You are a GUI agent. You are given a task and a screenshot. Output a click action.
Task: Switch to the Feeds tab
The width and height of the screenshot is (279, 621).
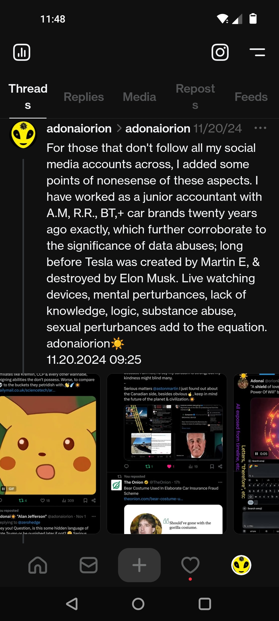click(x=251, y=97)
